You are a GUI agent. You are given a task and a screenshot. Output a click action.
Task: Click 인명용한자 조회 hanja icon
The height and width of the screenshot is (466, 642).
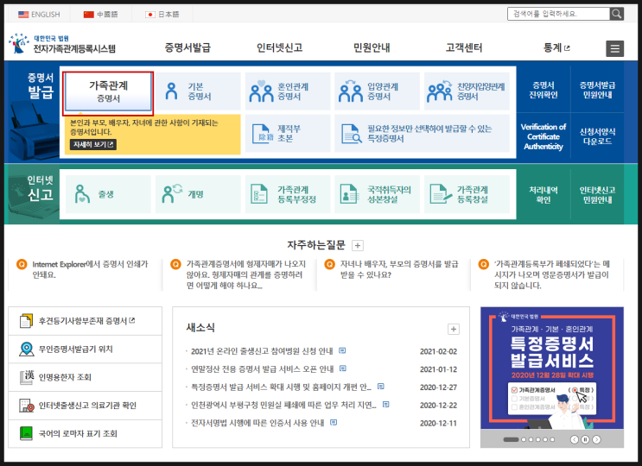click(x=27, y=377)
